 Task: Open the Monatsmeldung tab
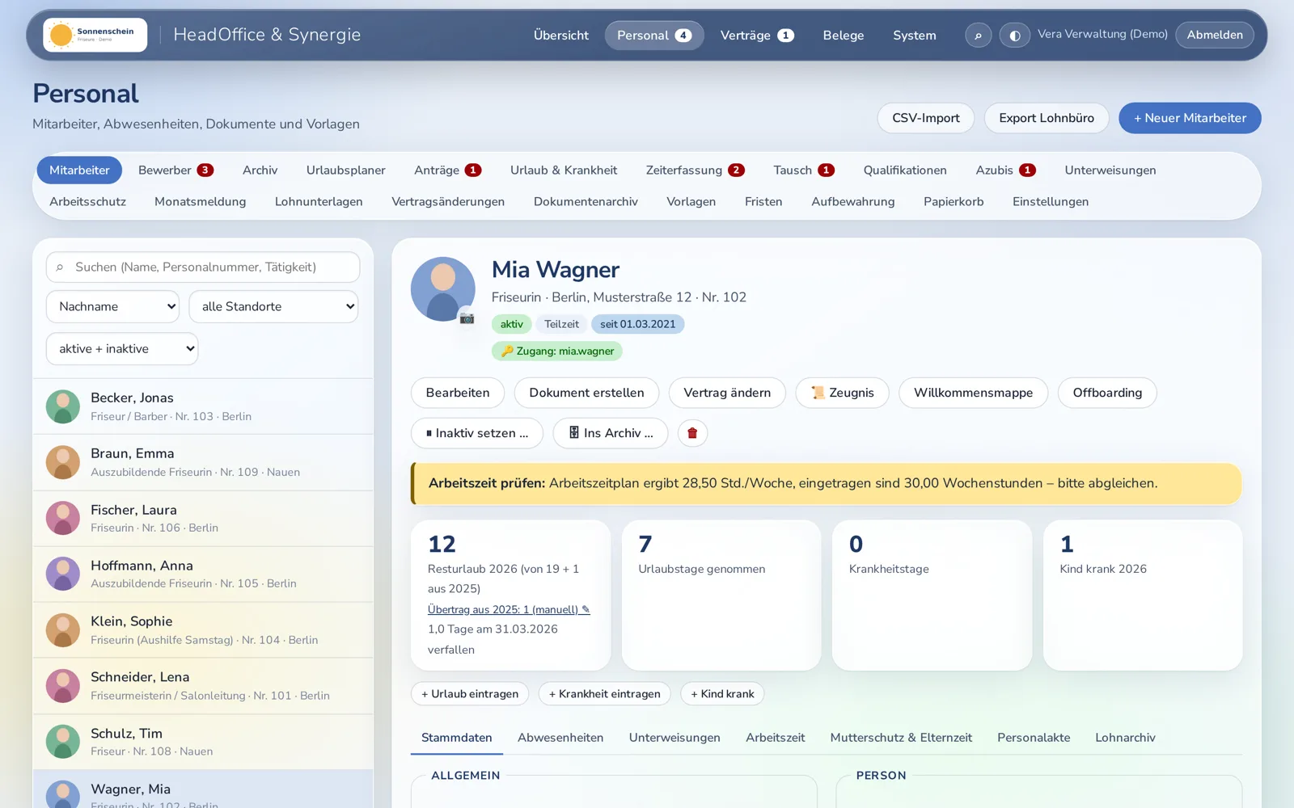(201, 202)
